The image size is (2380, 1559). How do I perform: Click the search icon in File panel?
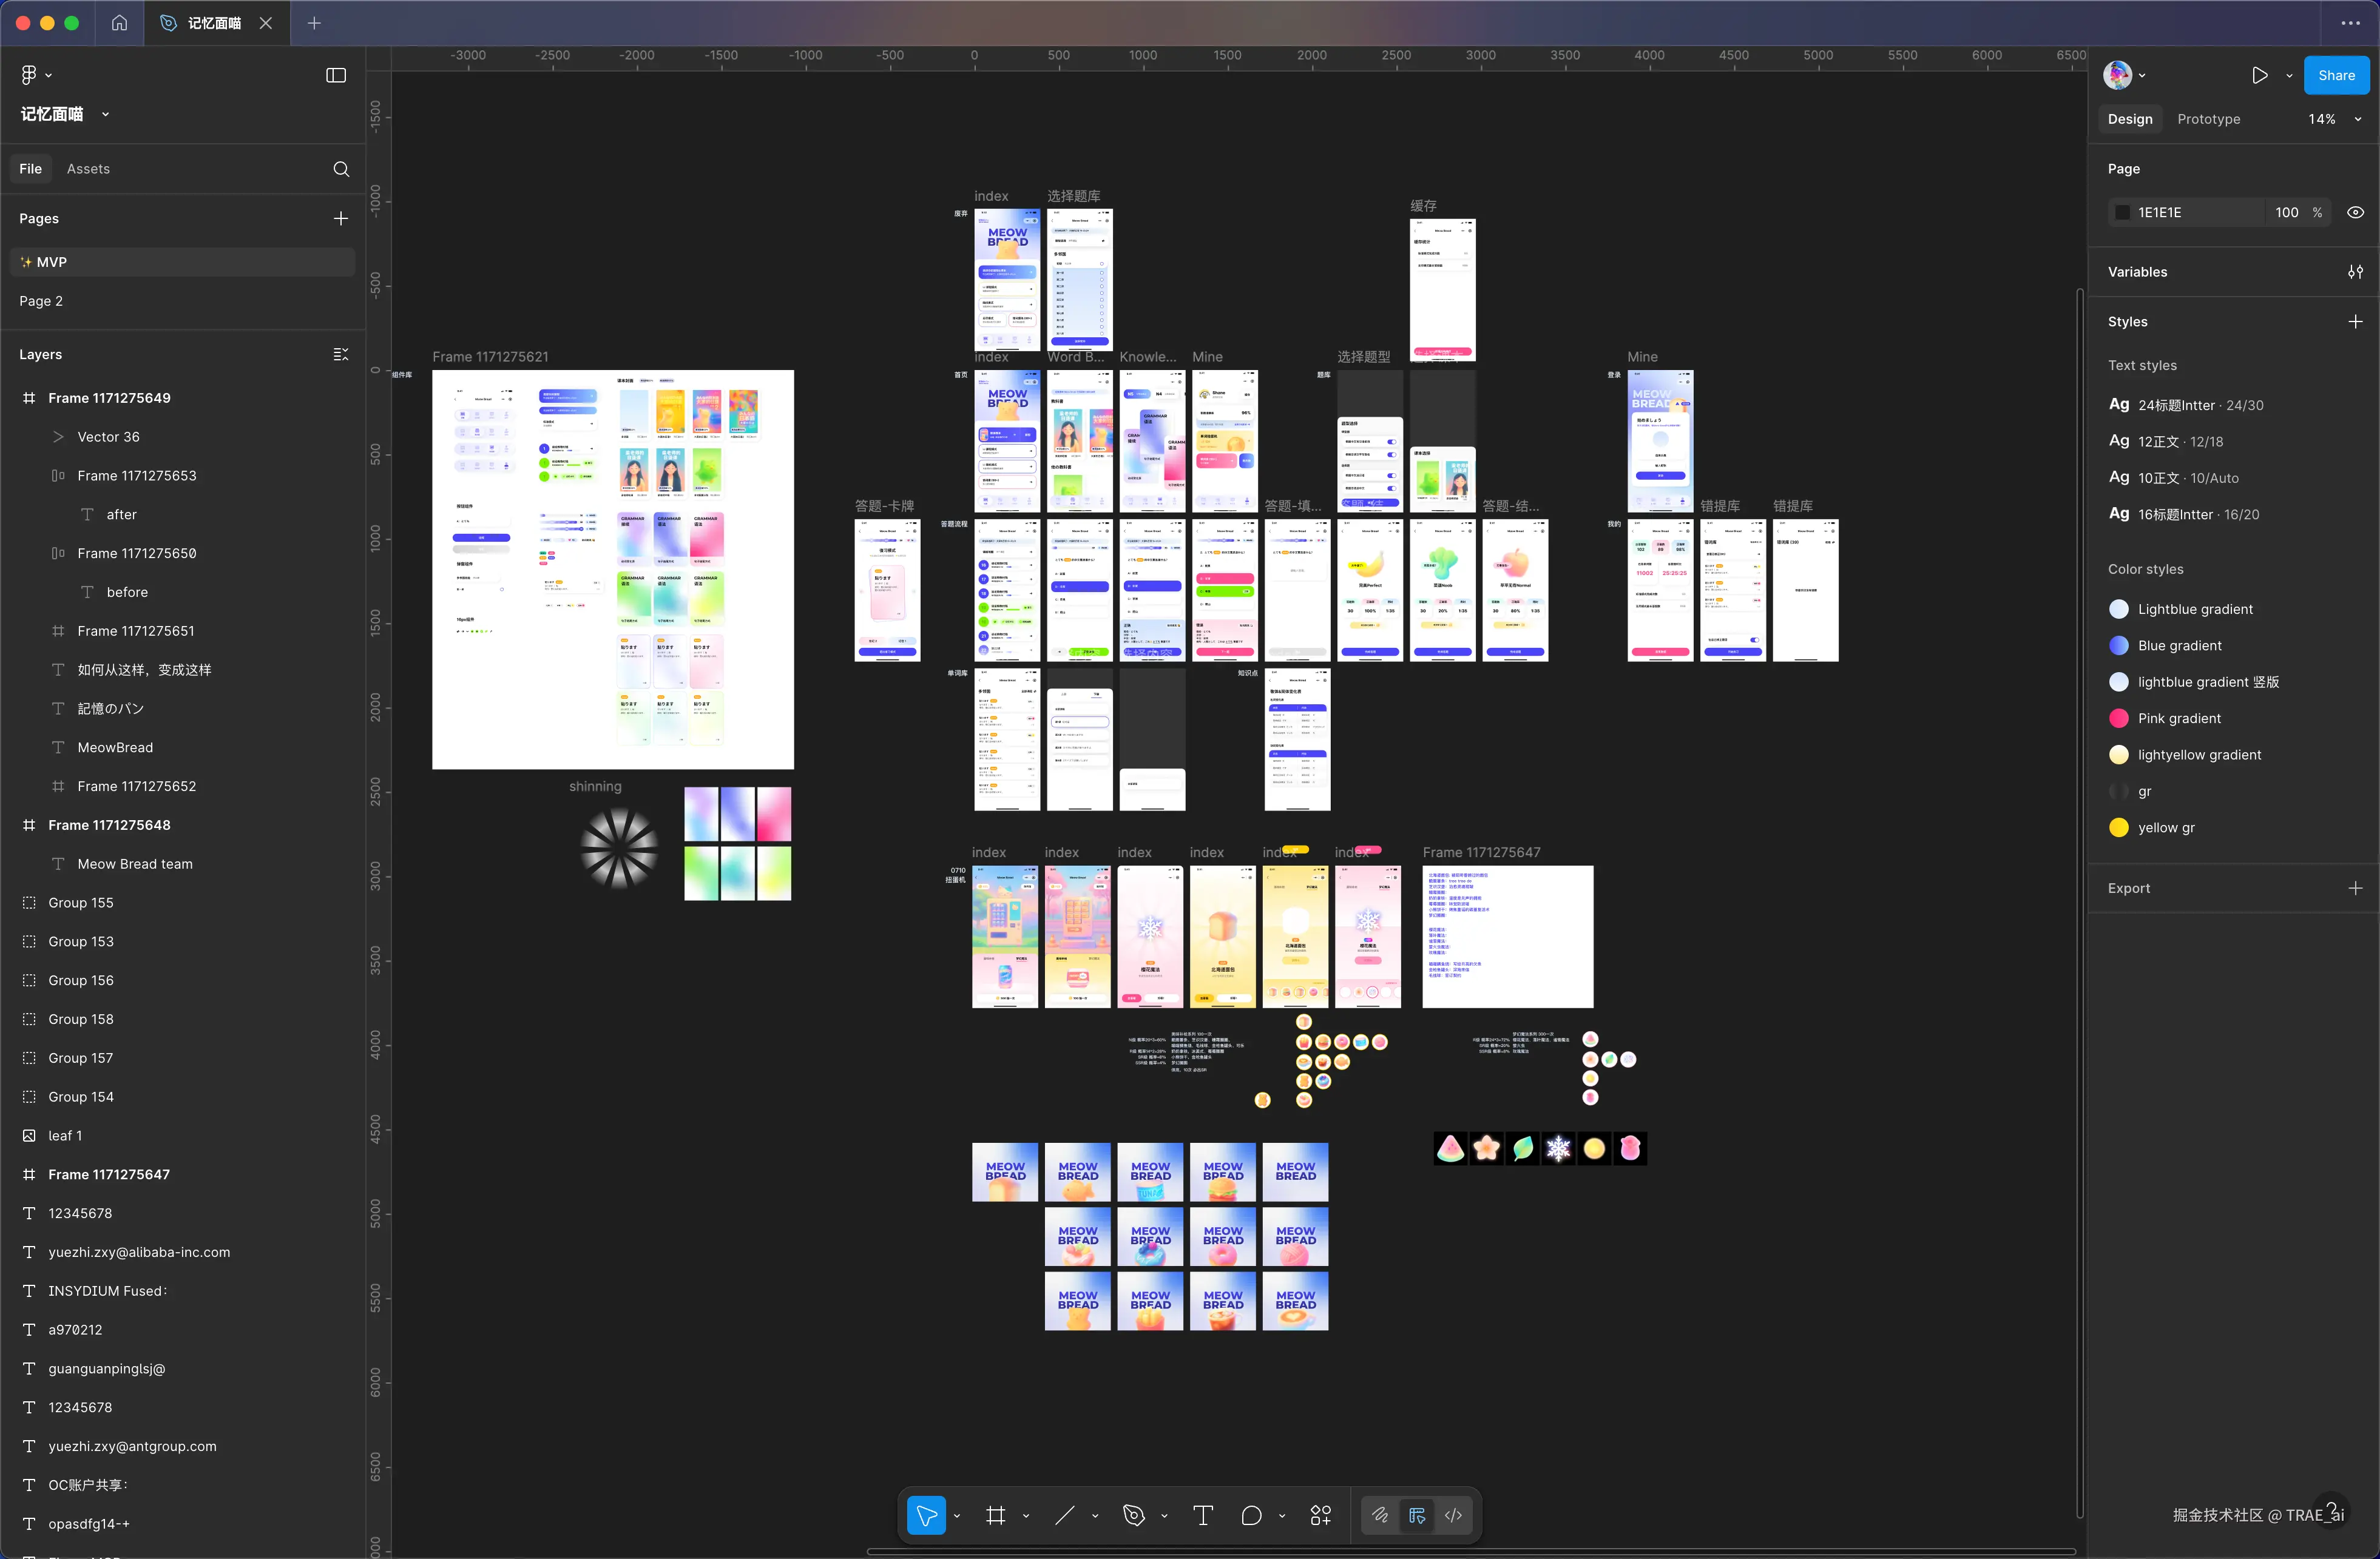341,169
